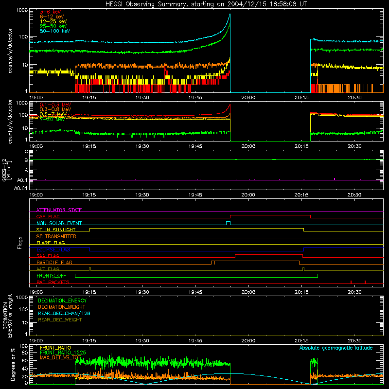Click the 0.8-7 MeV legend label
Viewport: 389px width, 389px height.
pos(53,114)
